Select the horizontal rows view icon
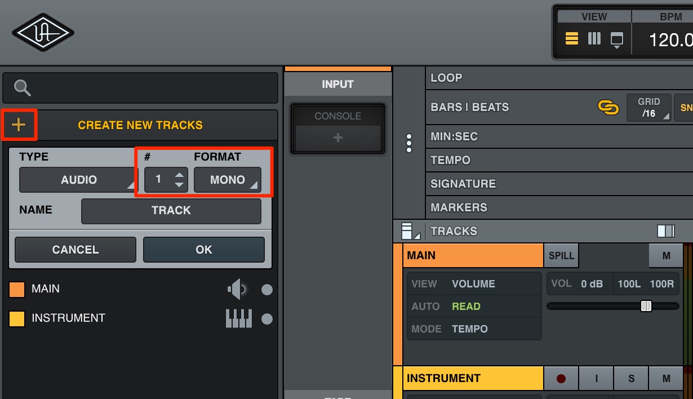The image size is (693, 399). point(572,39)
